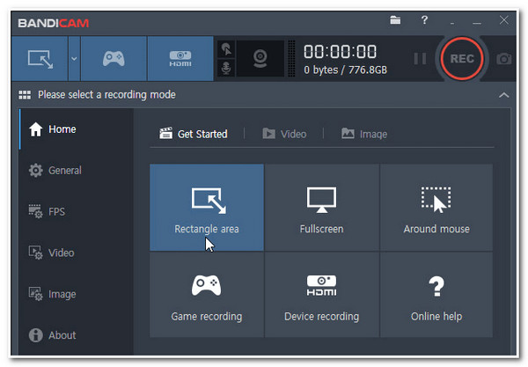Choose the Rectangle area recording tile
Image resolution: width=528 pixels, height=367 pixels.
[x=207, y=208]
